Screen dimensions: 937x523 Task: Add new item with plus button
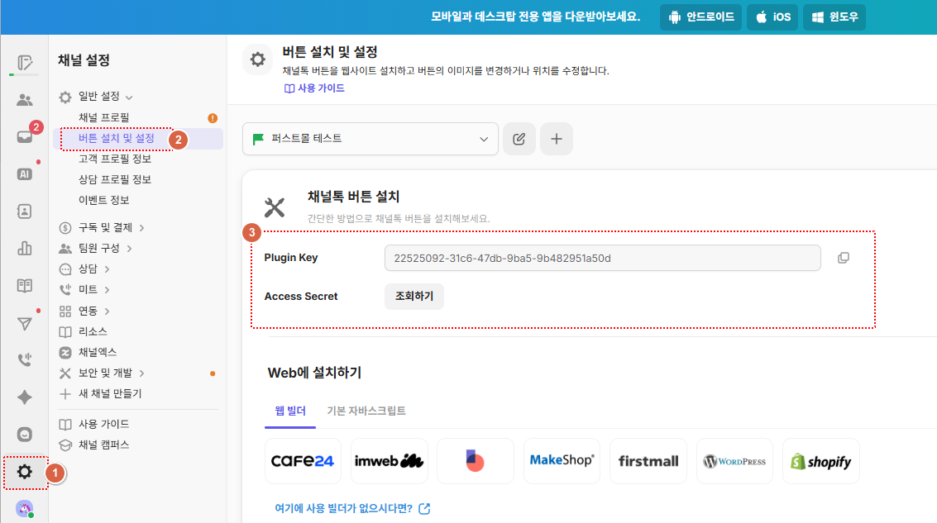tap(556, 139)
